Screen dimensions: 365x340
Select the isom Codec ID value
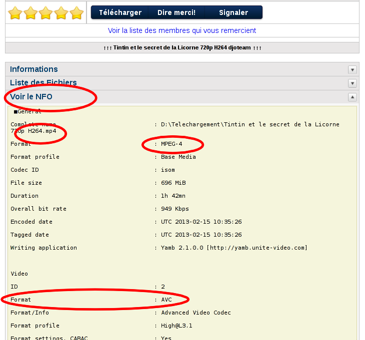[x=168, y=170]
